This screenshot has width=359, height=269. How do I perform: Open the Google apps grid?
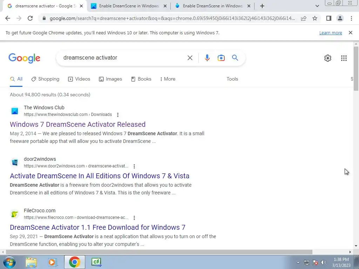pos(344,58)
